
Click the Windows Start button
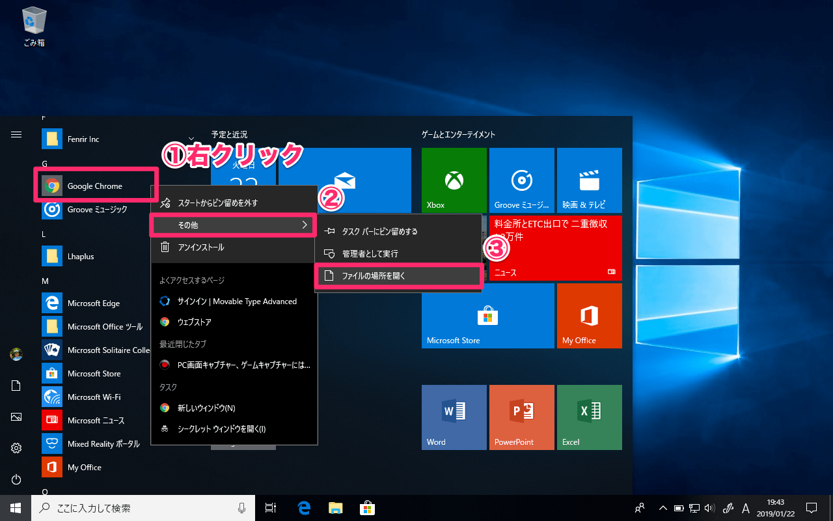[x=16, y=508]
